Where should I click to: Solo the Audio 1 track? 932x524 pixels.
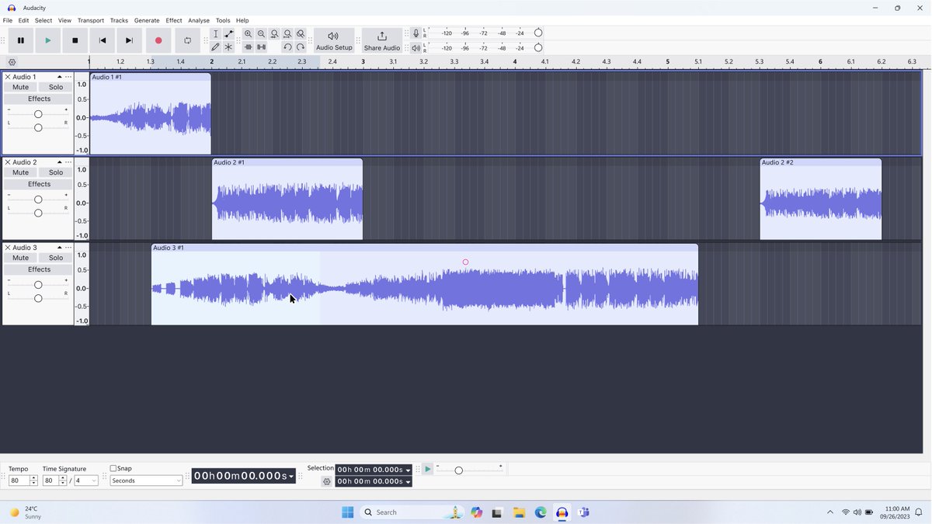(x=56, y=87)
